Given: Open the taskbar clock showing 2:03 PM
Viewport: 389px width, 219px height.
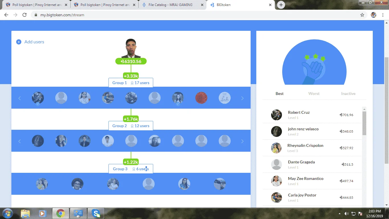Looking at the screenshot, I should click(374, 214).
